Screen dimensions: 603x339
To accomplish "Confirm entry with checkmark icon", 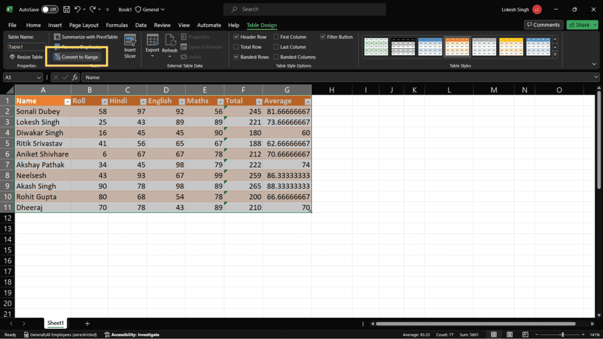I will point(65,77).
